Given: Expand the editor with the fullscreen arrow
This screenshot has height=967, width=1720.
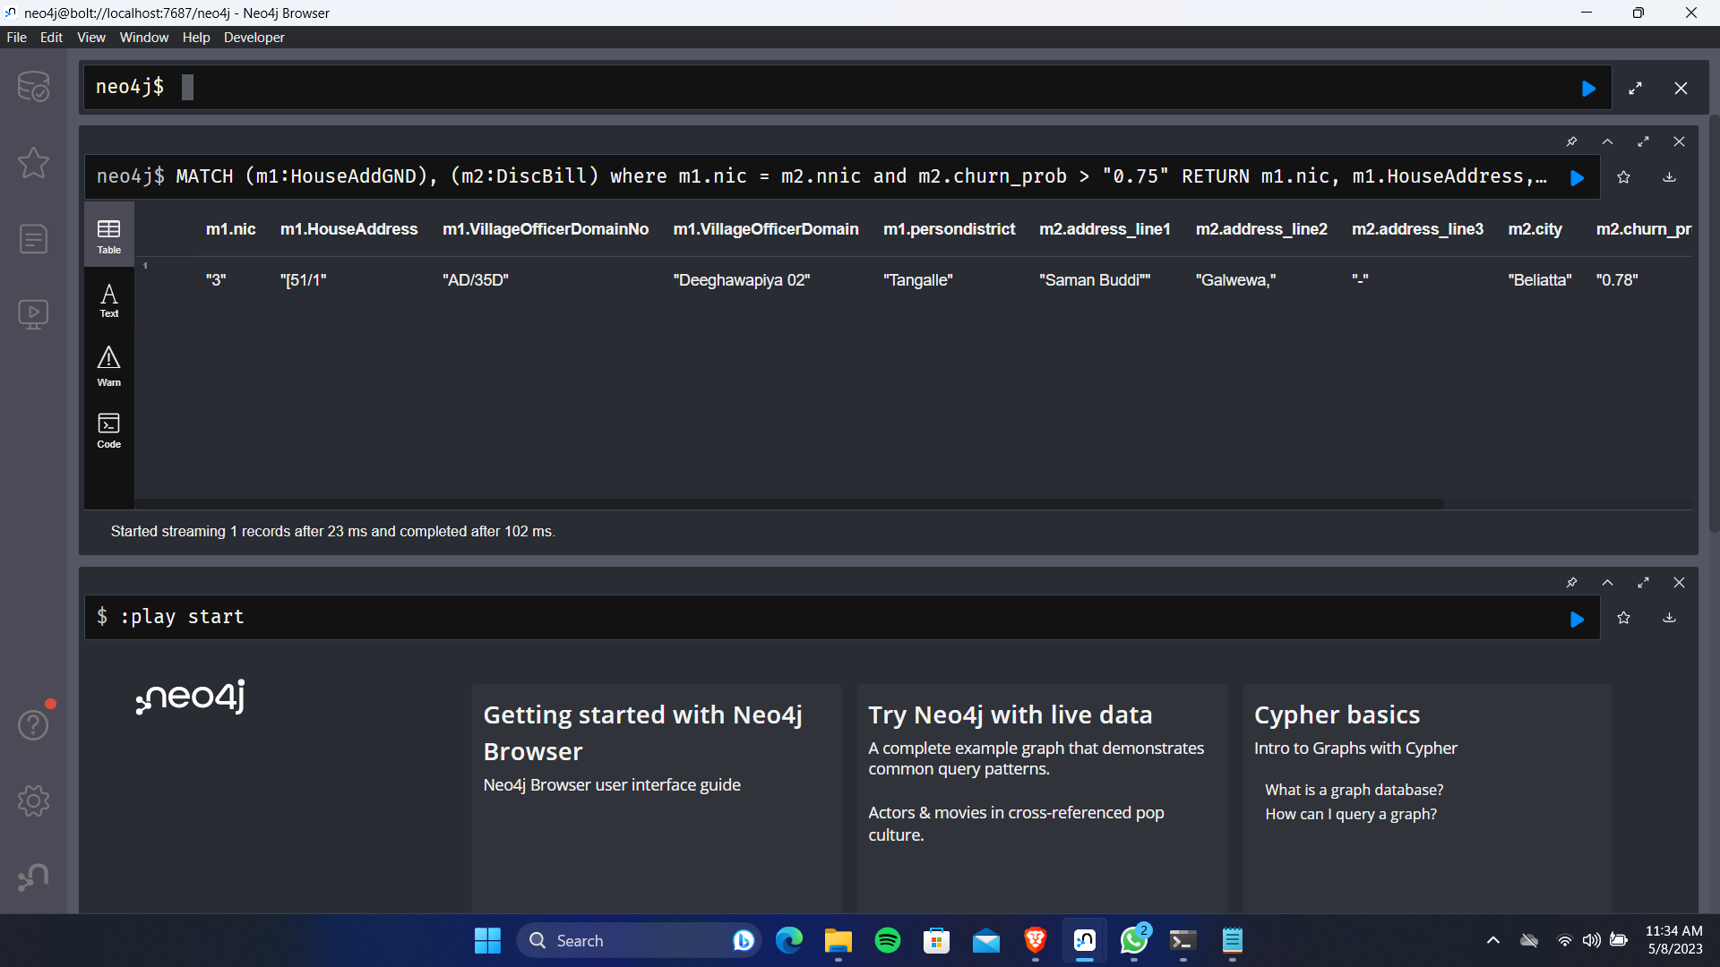Looking at the screenshot, I should (x=1635, y=88).
